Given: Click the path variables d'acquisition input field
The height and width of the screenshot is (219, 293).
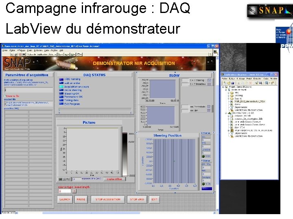Looking at the screenshot, I should click(x=28, y=90).
